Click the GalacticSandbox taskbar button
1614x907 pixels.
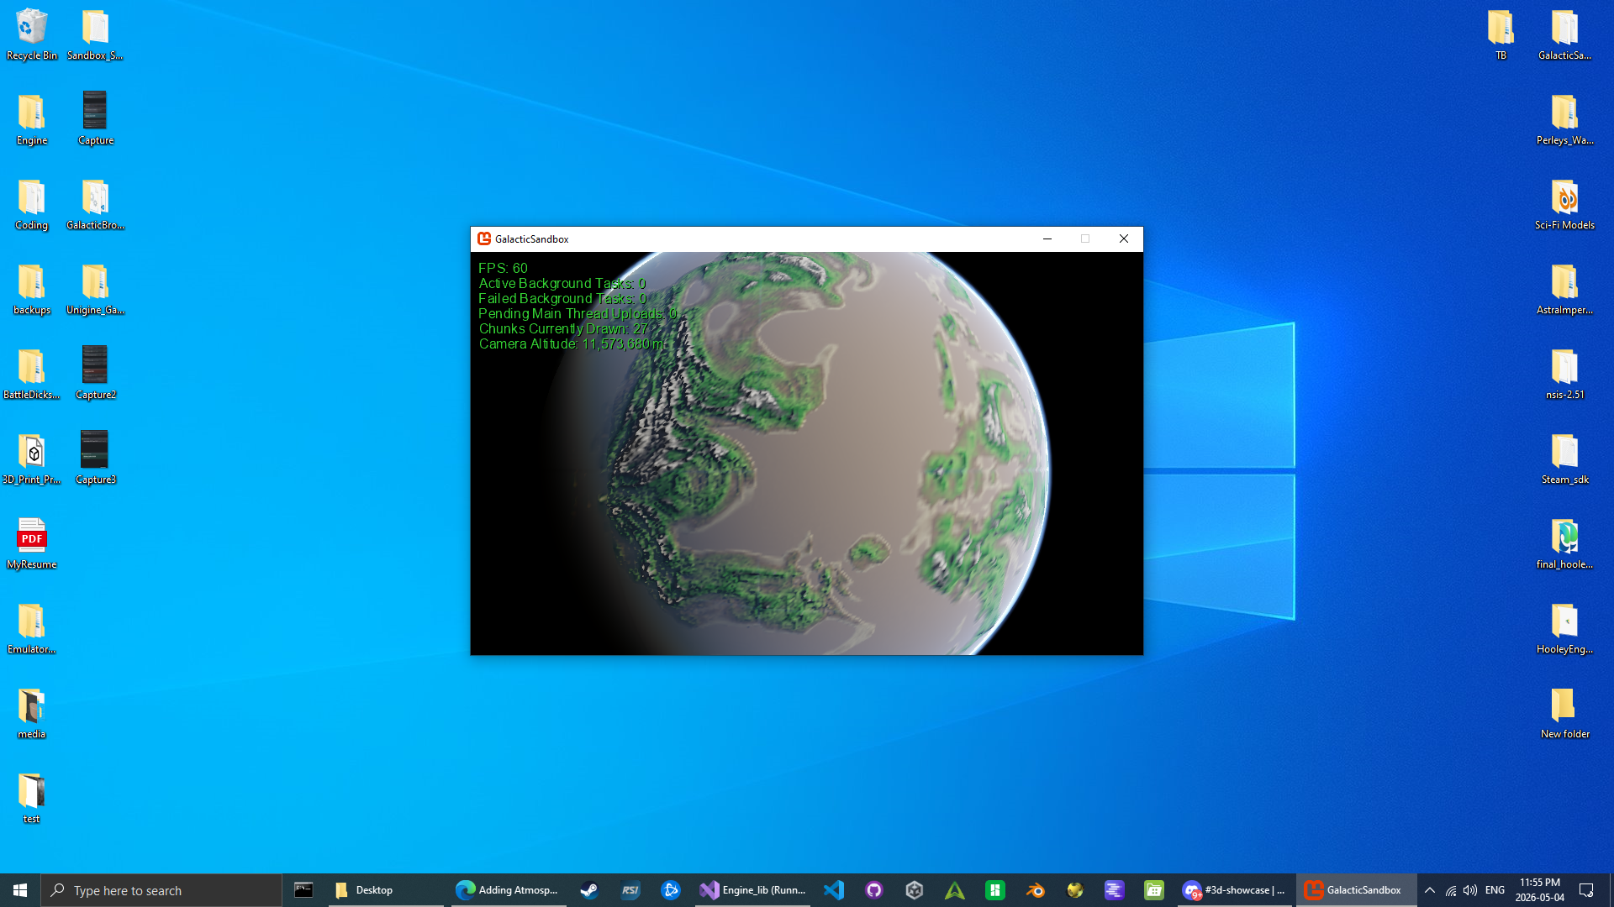click(1355, 890)
